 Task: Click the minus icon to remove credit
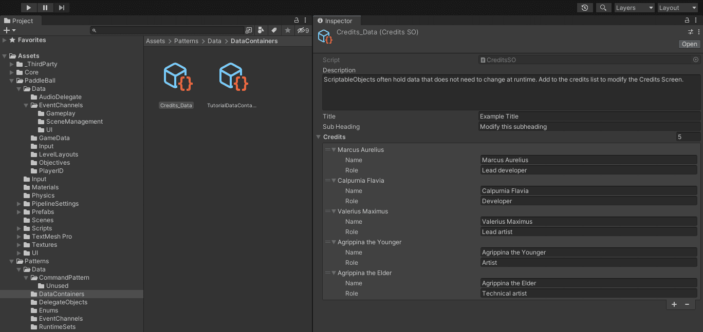(x=687, y=304)
